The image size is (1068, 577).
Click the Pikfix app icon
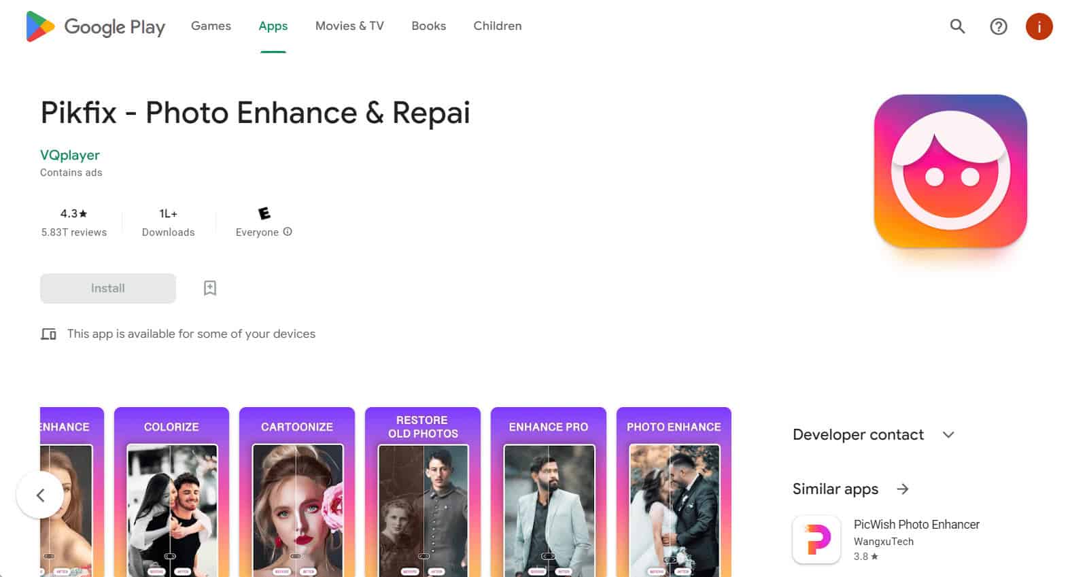tap(950, 171)
